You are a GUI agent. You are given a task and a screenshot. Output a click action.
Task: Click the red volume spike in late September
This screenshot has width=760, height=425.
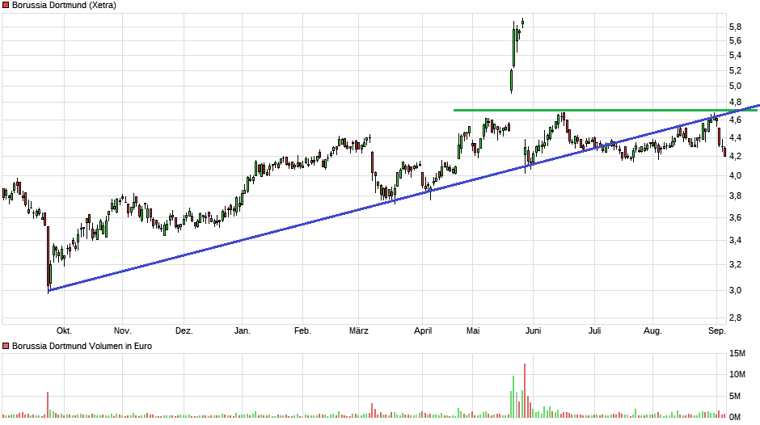coord(48,405)
